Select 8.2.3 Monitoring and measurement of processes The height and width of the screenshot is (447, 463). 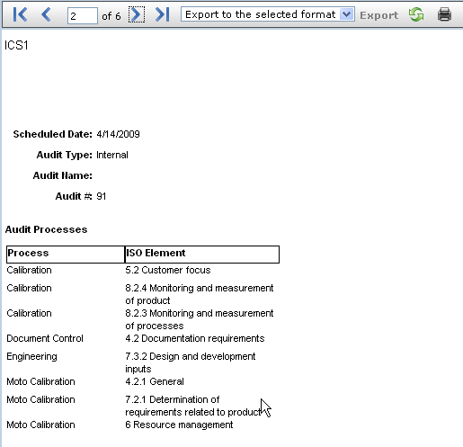click(200, 319)
